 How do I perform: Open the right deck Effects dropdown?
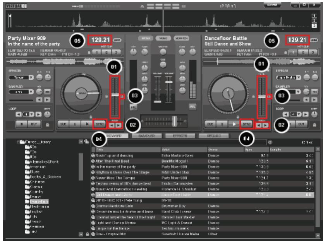(299, 77)
